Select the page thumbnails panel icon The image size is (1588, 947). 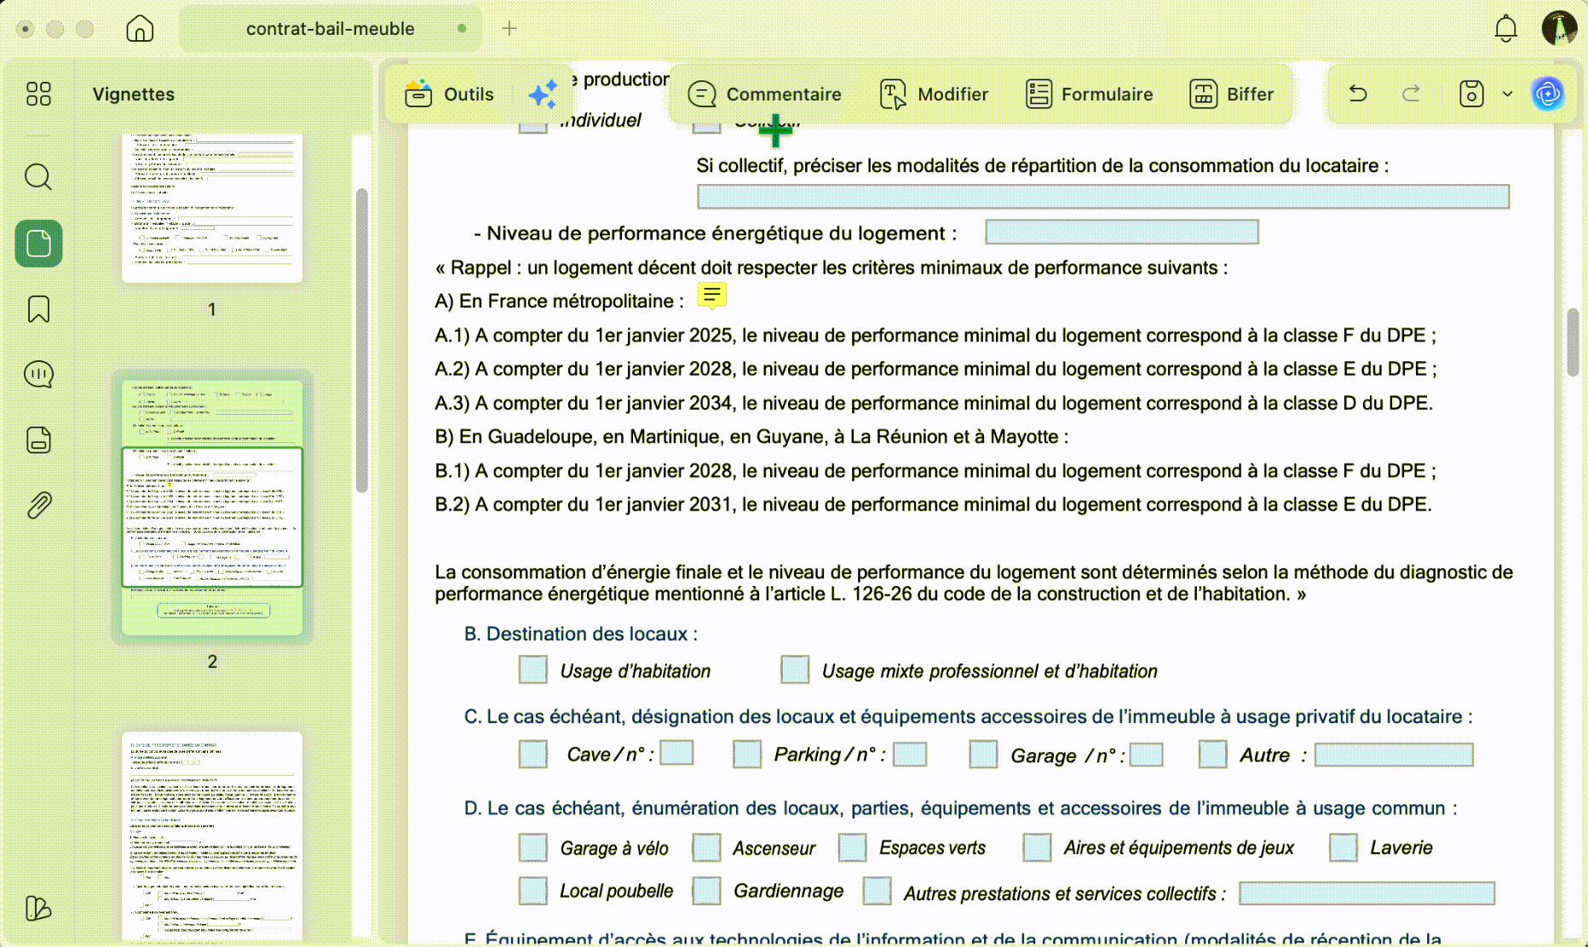tap(38, 244)
